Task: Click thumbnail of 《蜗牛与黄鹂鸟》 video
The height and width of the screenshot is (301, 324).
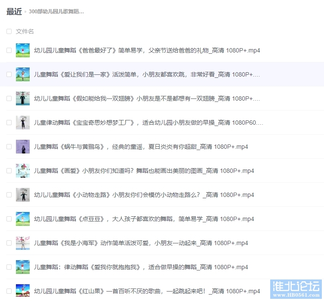Action: 22,147
